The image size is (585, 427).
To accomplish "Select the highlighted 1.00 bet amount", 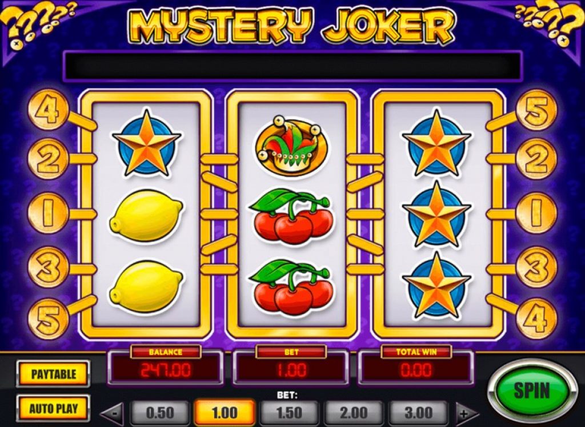I will coord(225,413).
